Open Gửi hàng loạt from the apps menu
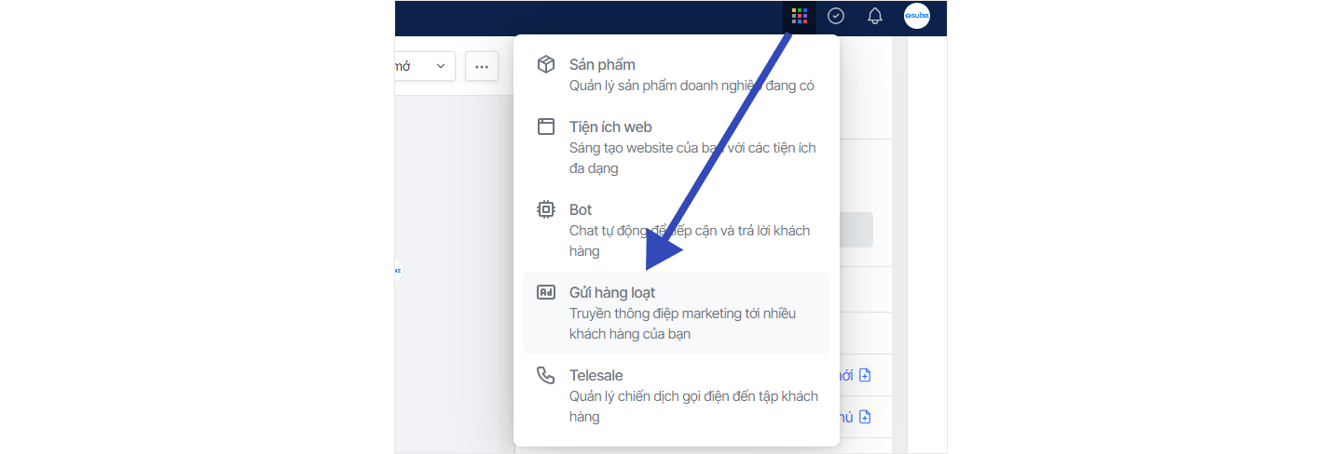The width and height of the screenshot is (1342, 454). point(612,292)
